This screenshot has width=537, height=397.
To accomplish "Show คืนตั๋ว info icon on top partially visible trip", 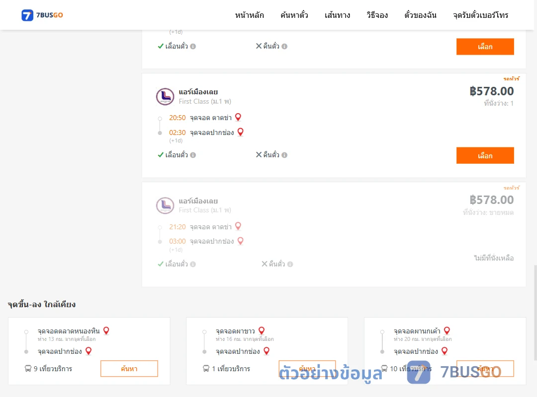I will coord(284,47).
